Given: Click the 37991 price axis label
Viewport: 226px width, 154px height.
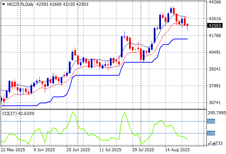Looking at the screenshot, I should point(214,86).
